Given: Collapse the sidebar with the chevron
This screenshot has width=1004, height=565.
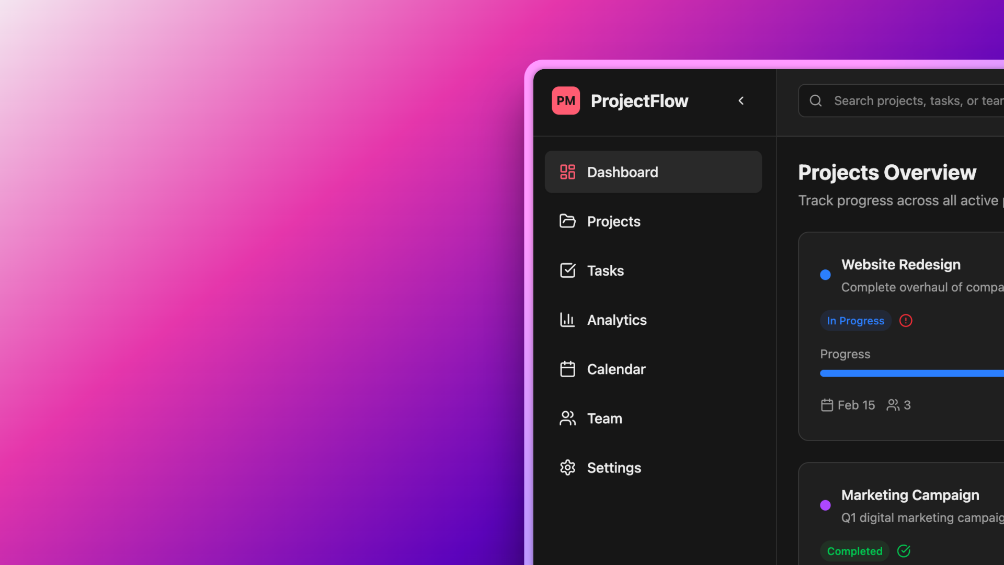Looking at the screenshot, I should coord(741,100).
